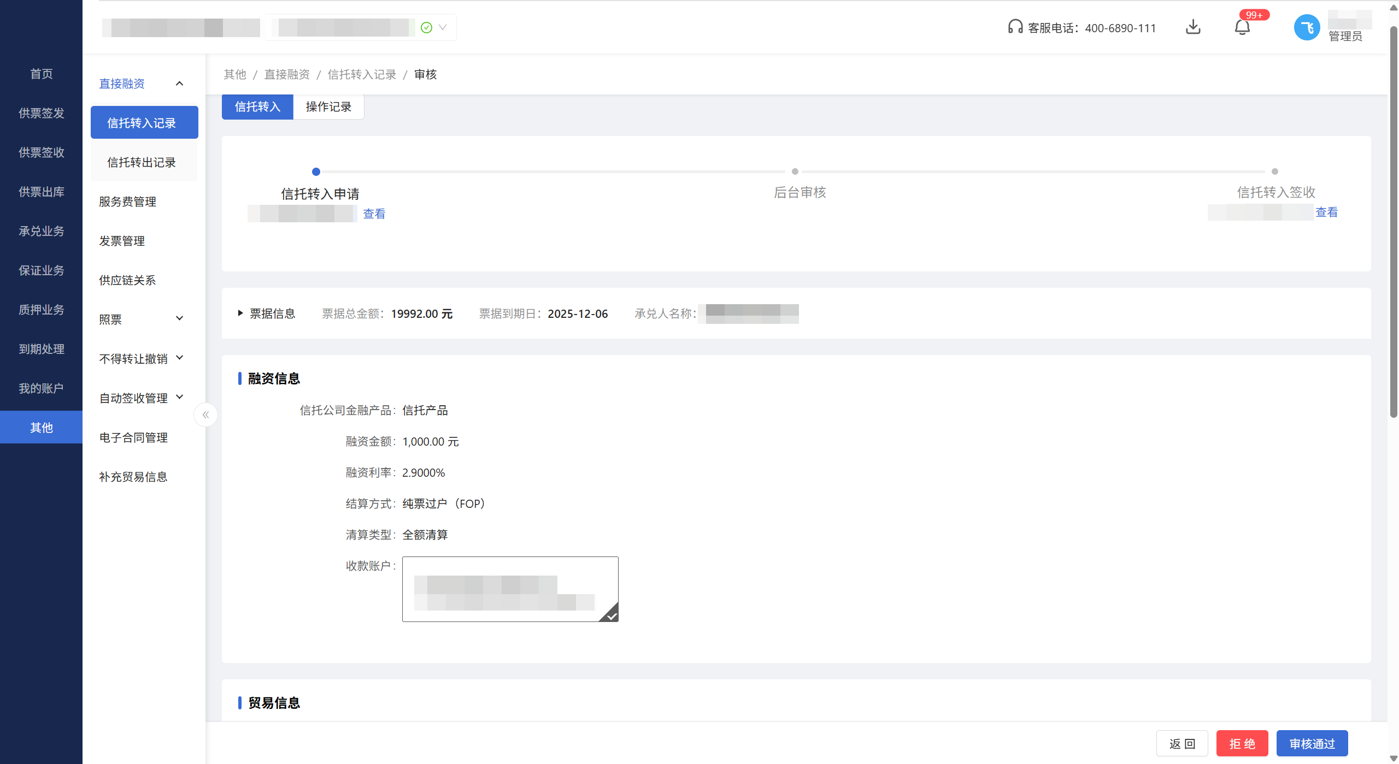
Task: Open 信托转出记录 in the sidebar
Action: pyautogui.click(x=142, y=163)
